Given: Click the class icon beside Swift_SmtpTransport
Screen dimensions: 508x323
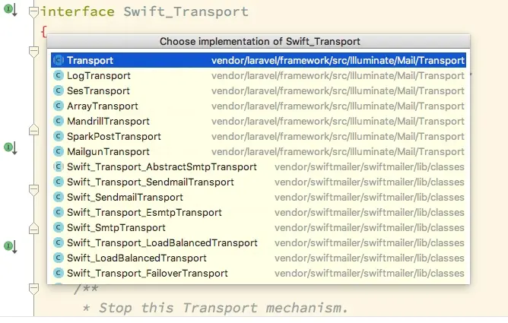Looking at the screenshot, I should 59,228.
